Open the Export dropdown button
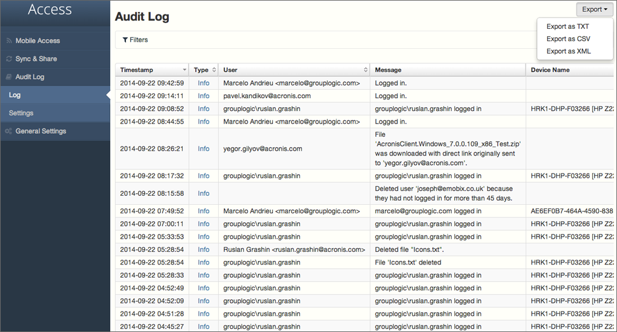This screenshot has height=332, width=617. pyautogui.click(x=594, y=9)
